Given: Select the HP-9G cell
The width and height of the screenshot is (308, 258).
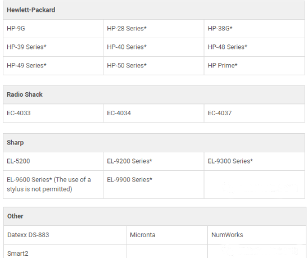Looking at the screenshot, I should point(53,29).
